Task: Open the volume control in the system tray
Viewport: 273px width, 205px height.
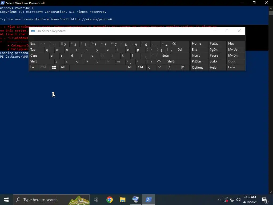Action: click(x=238, y=200)
